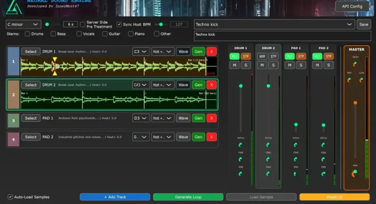Expand the Techno kick preset dropdown
Screen dimensions: 376x204
[349, 24]
